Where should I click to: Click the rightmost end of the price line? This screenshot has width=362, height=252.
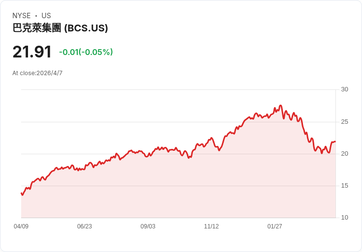pyautogui.click(x=335, y=141)
